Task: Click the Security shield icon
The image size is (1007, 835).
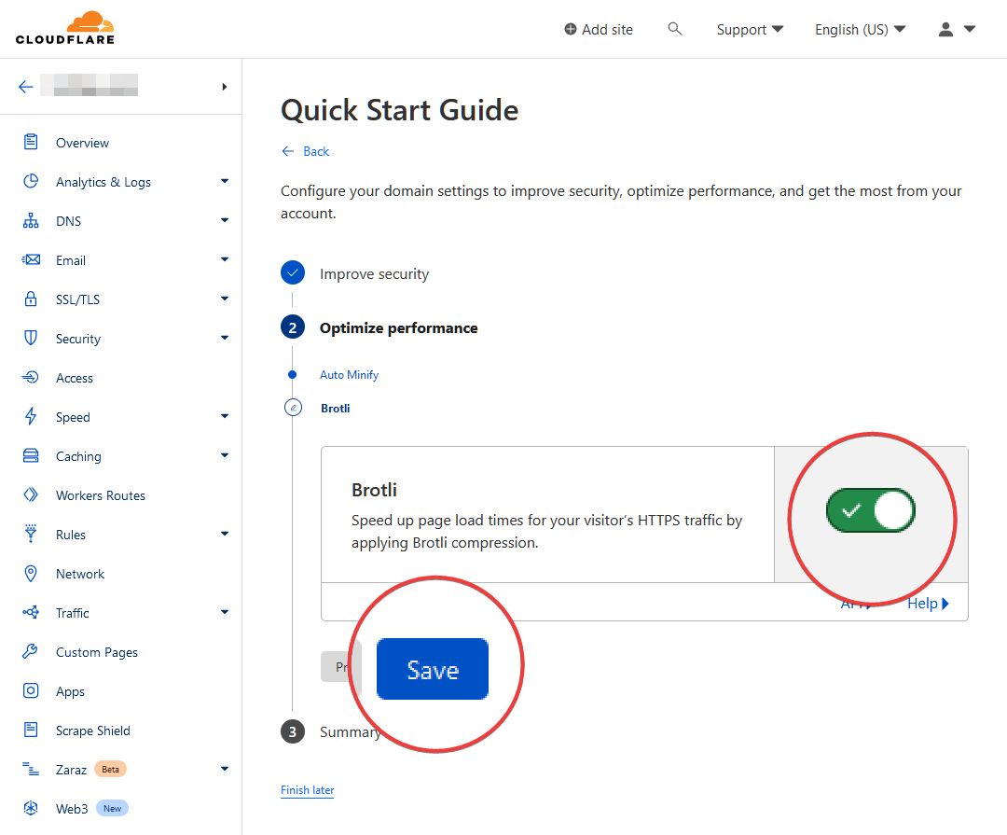Action: pyautogui.click(x=31, y=338)
